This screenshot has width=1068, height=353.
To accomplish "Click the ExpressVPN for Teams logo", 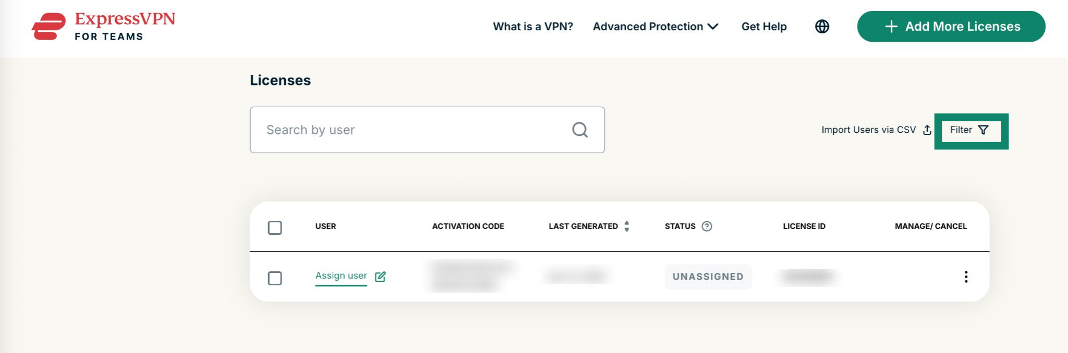I will pyautogui.click(x=103, y=26).
